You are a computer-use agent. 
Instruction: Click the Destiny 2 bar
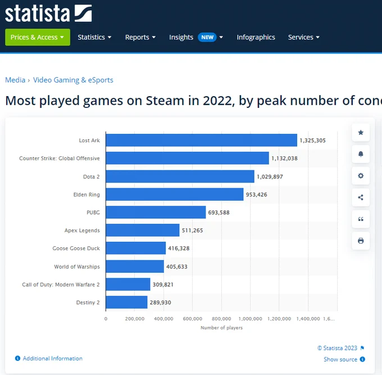(127, 302)
